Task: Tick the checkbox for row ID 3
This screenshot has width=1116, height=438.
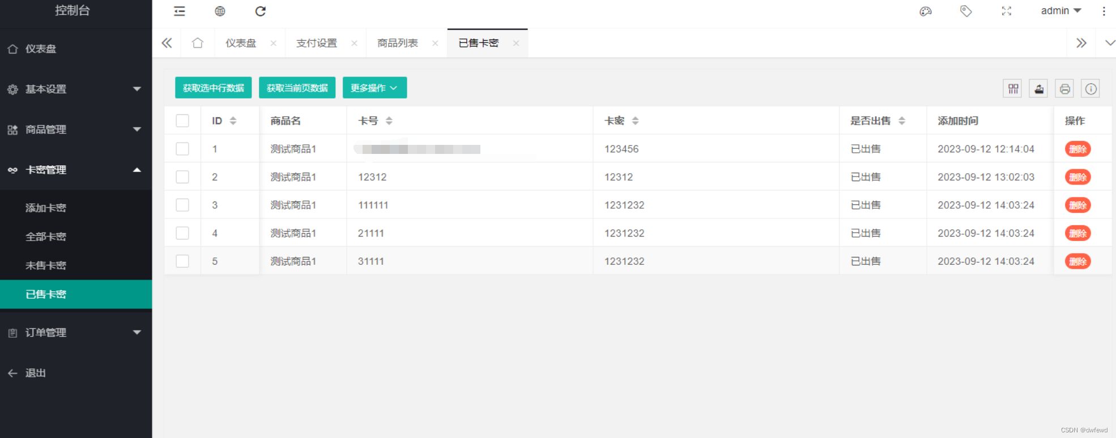Action: (x=182, y=205)
